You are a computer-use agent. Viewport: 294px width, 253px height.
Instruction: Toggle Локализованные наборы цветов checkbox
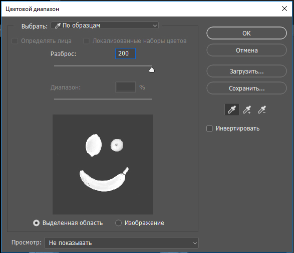pos(86,41)
